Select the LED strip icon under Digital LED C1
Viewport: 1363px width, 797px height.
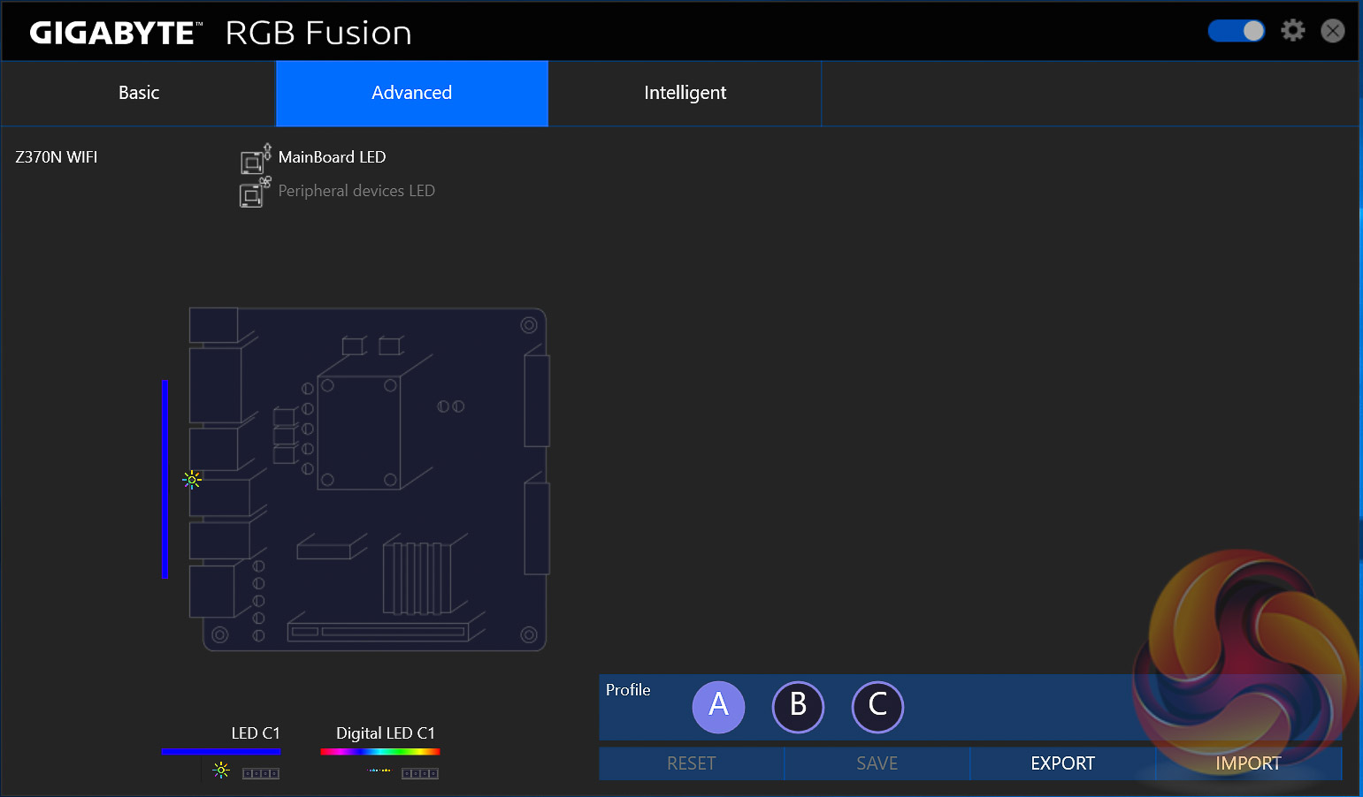point(420,773)
